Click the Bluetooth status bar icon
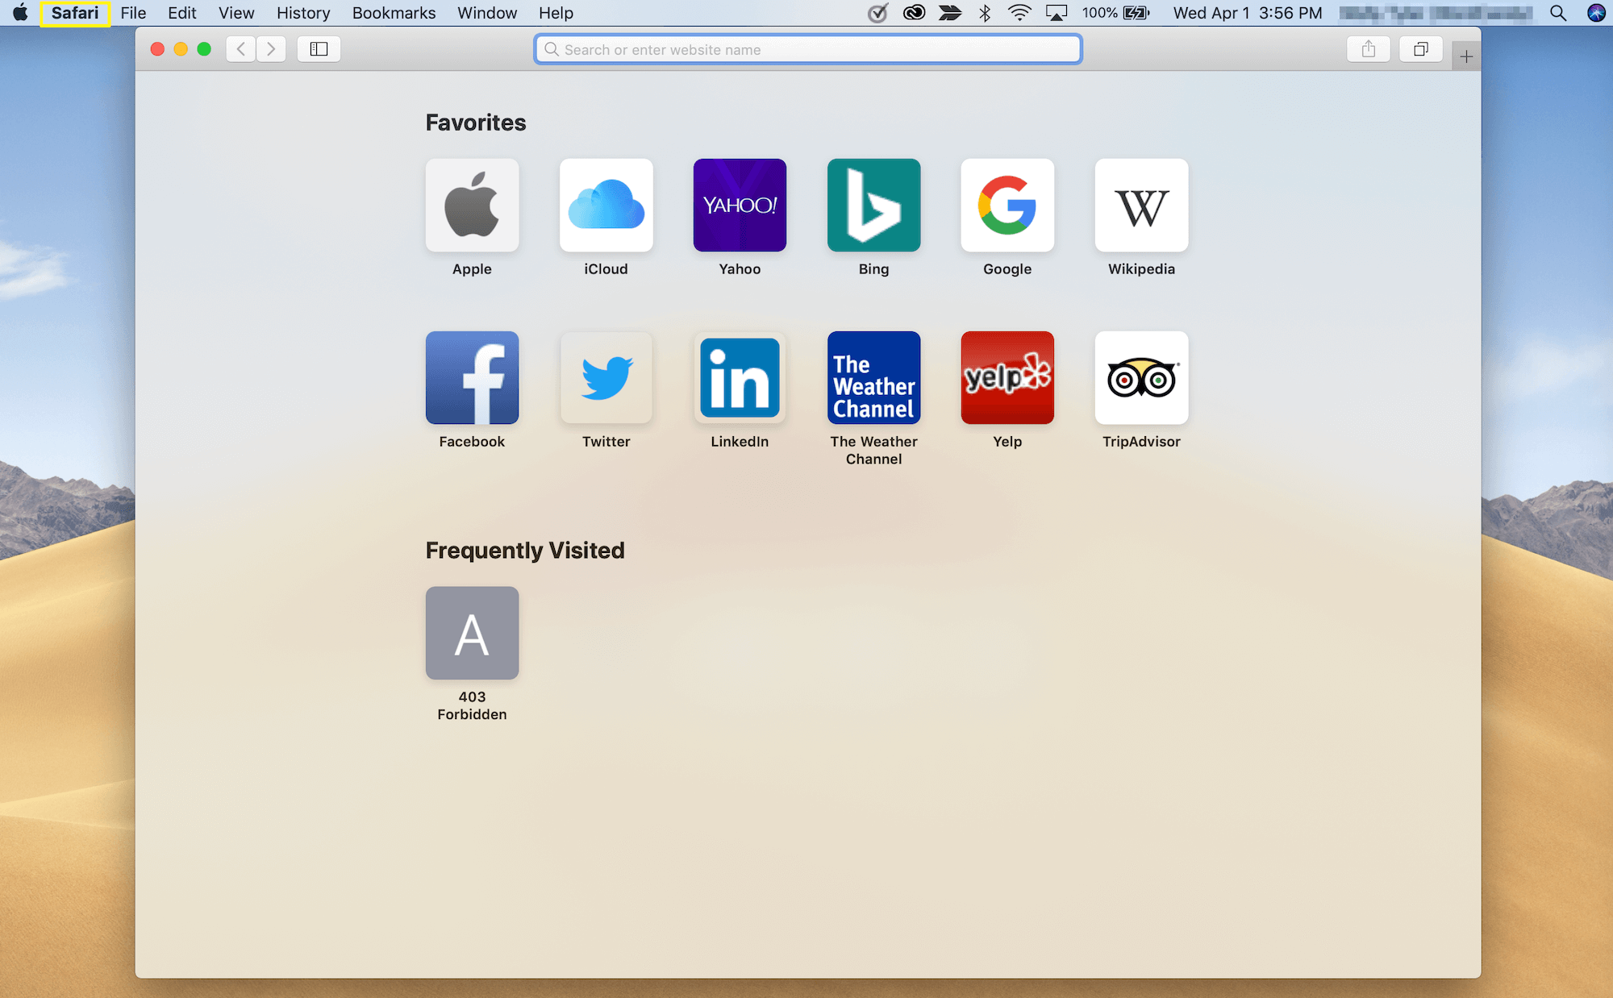The height and width of the screenshot is (998, 1613). click(986, 13)
